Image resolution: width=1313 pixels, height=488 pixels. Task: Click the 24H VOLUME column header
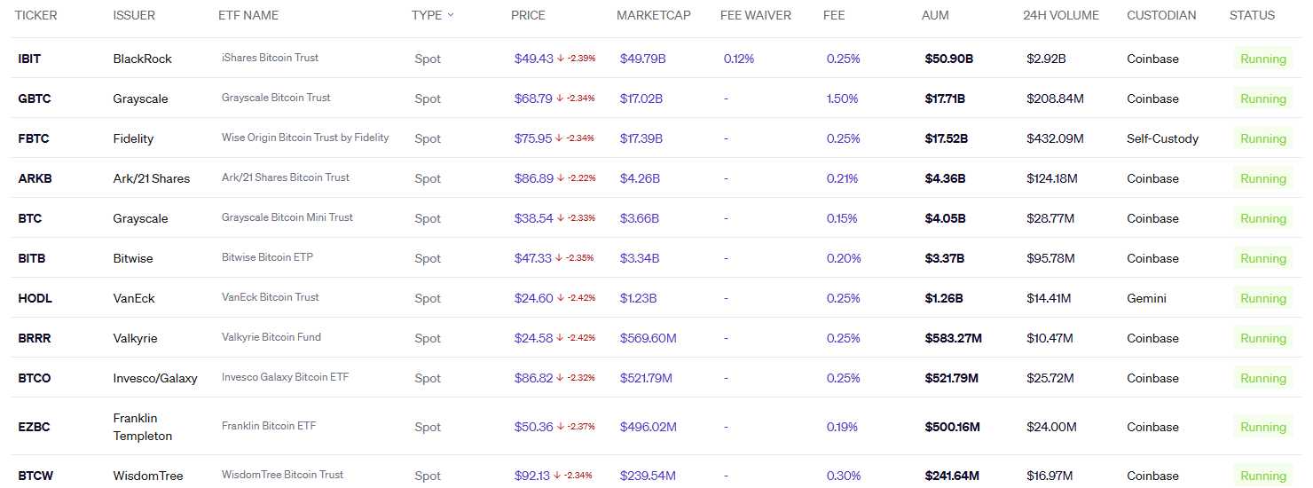[1060, 15]
